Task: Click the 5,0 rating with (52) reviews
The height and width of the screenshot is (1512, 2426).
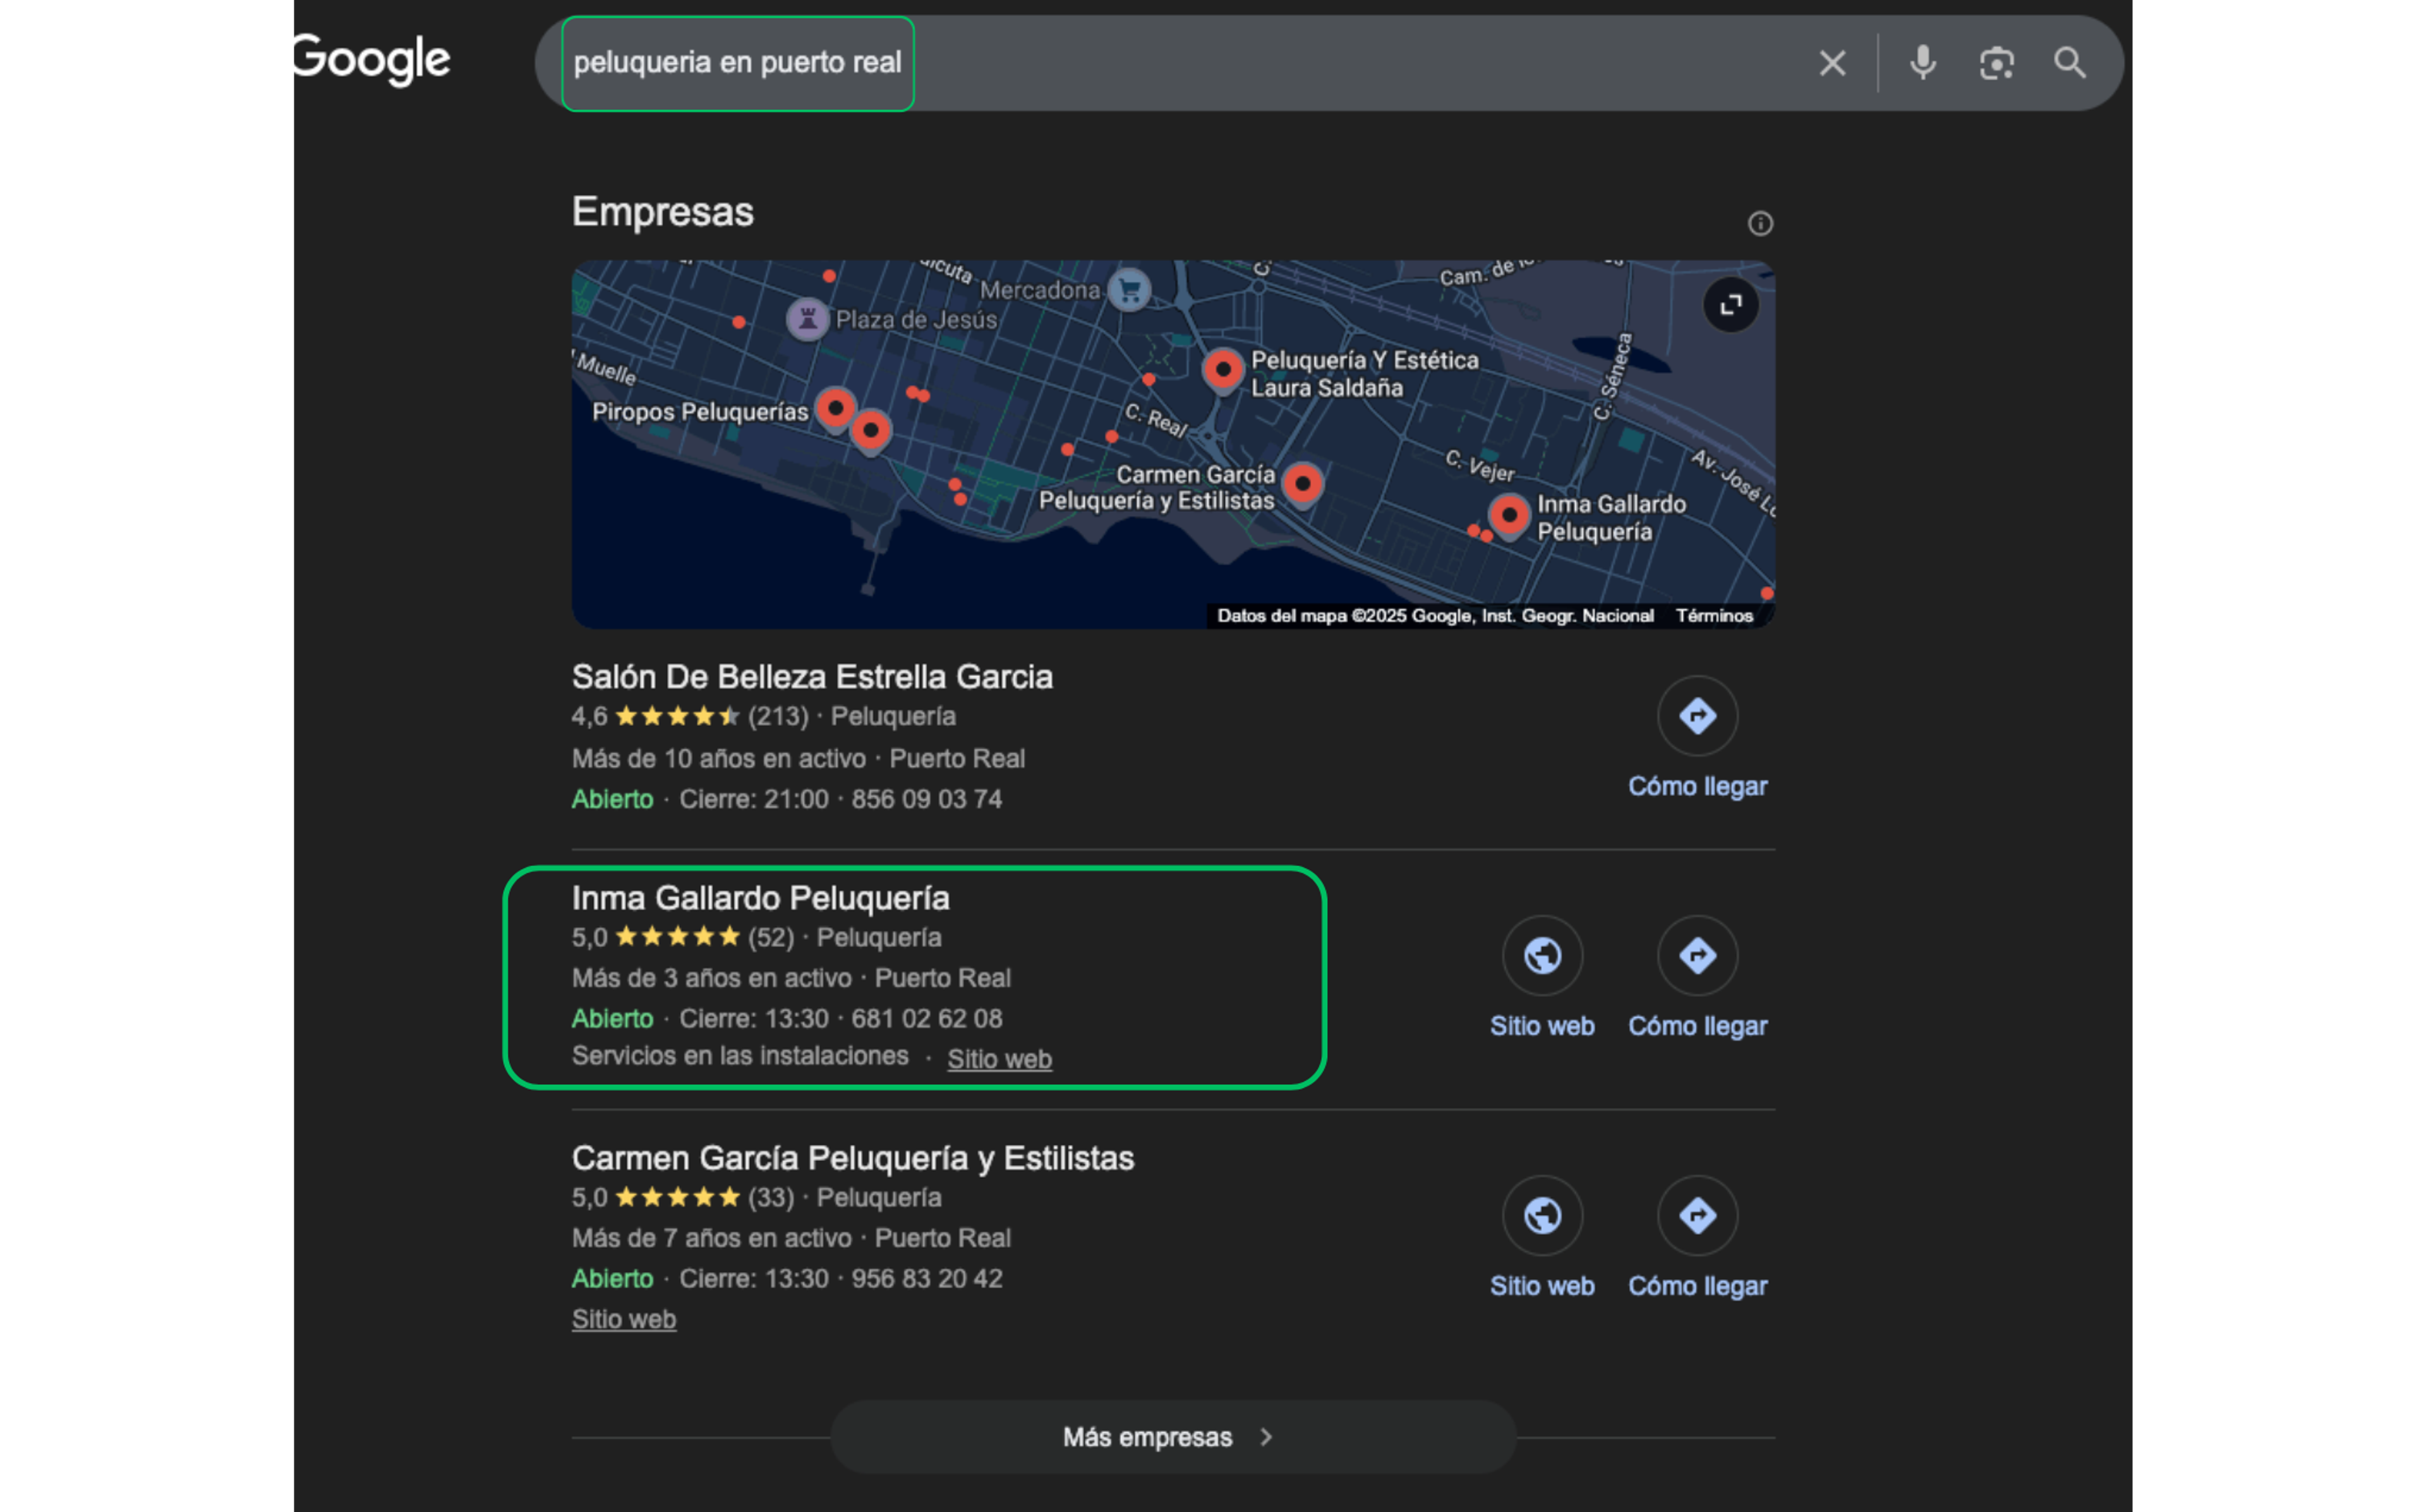Action: click(x=683, y=937)
